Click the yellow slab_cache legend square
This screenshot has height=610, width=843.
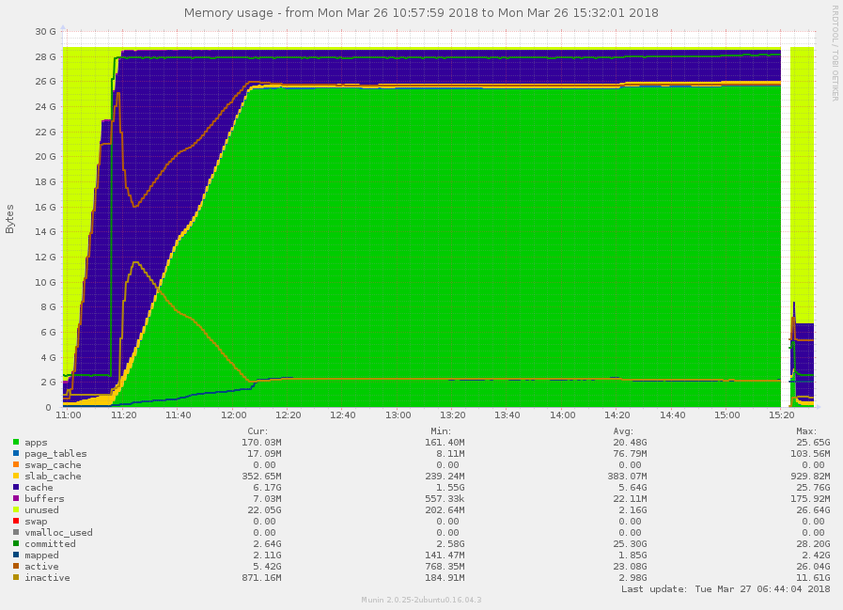[14, 476]
